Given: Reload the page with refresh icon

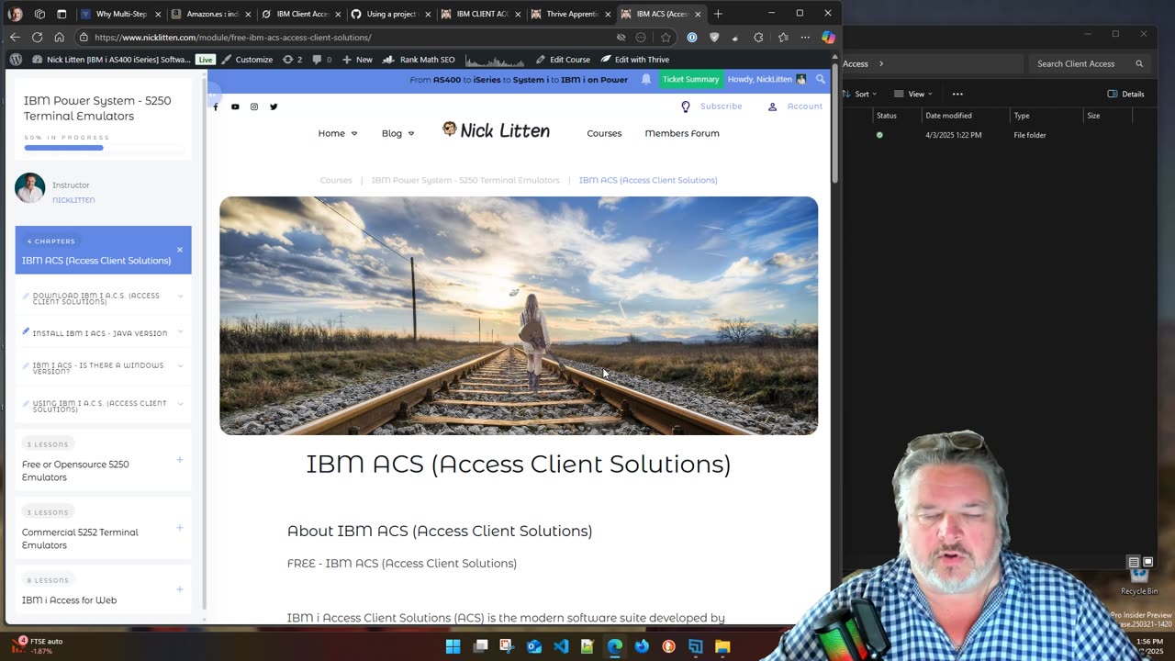Looking at the screenshot, I should click(x=37, y=37).
